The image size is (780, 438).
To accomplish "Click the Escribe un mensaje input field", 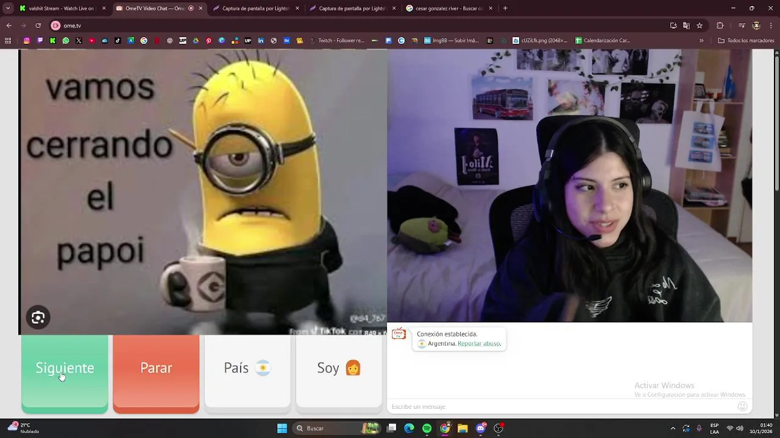I will [561, 406].
